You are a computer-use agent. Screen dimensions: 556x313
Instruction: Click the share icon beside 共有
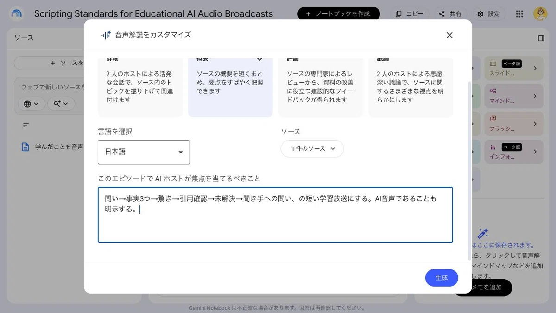pyautogui.click(x=442, y=14)
